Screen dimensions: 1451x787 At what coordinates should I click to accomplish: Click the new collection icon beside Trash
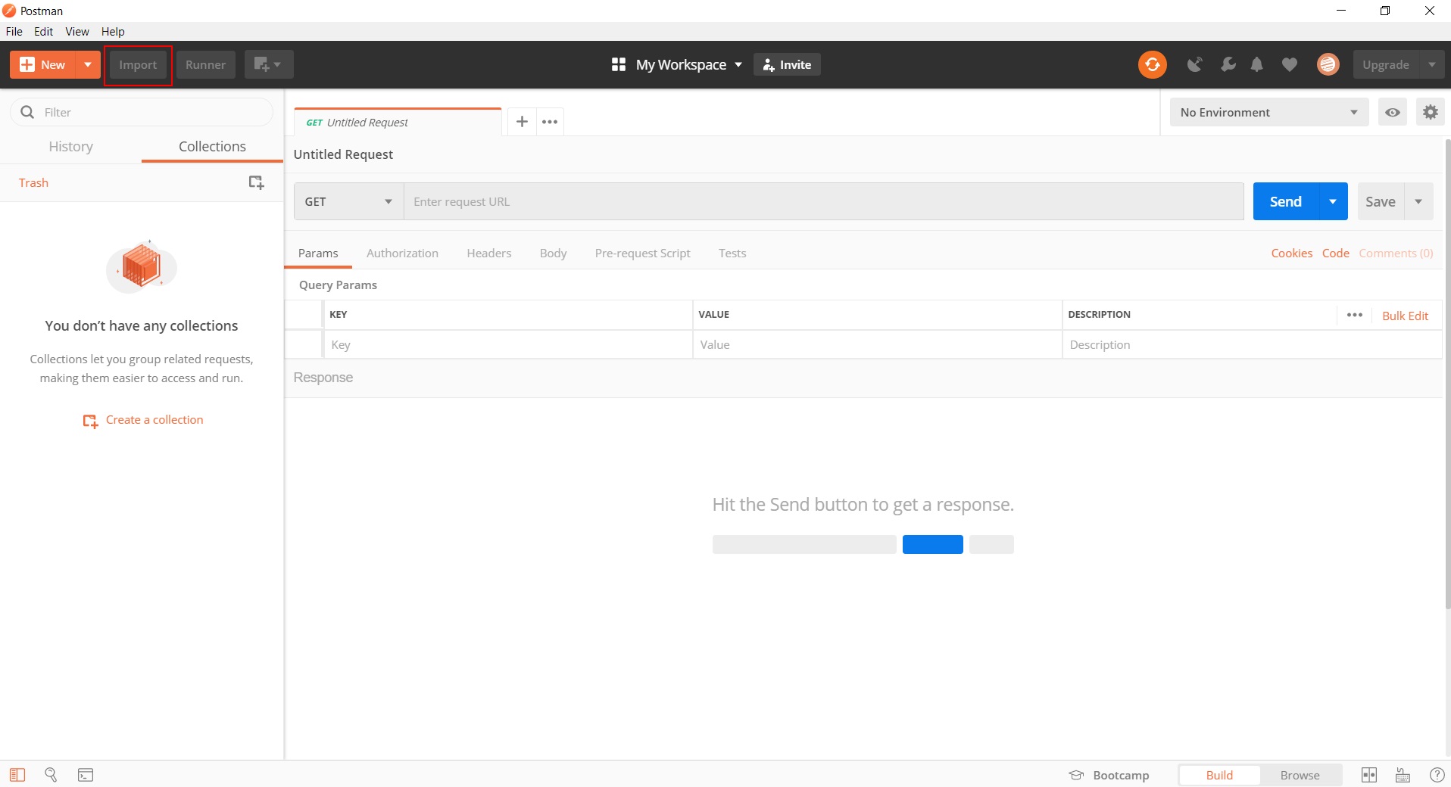256,182
